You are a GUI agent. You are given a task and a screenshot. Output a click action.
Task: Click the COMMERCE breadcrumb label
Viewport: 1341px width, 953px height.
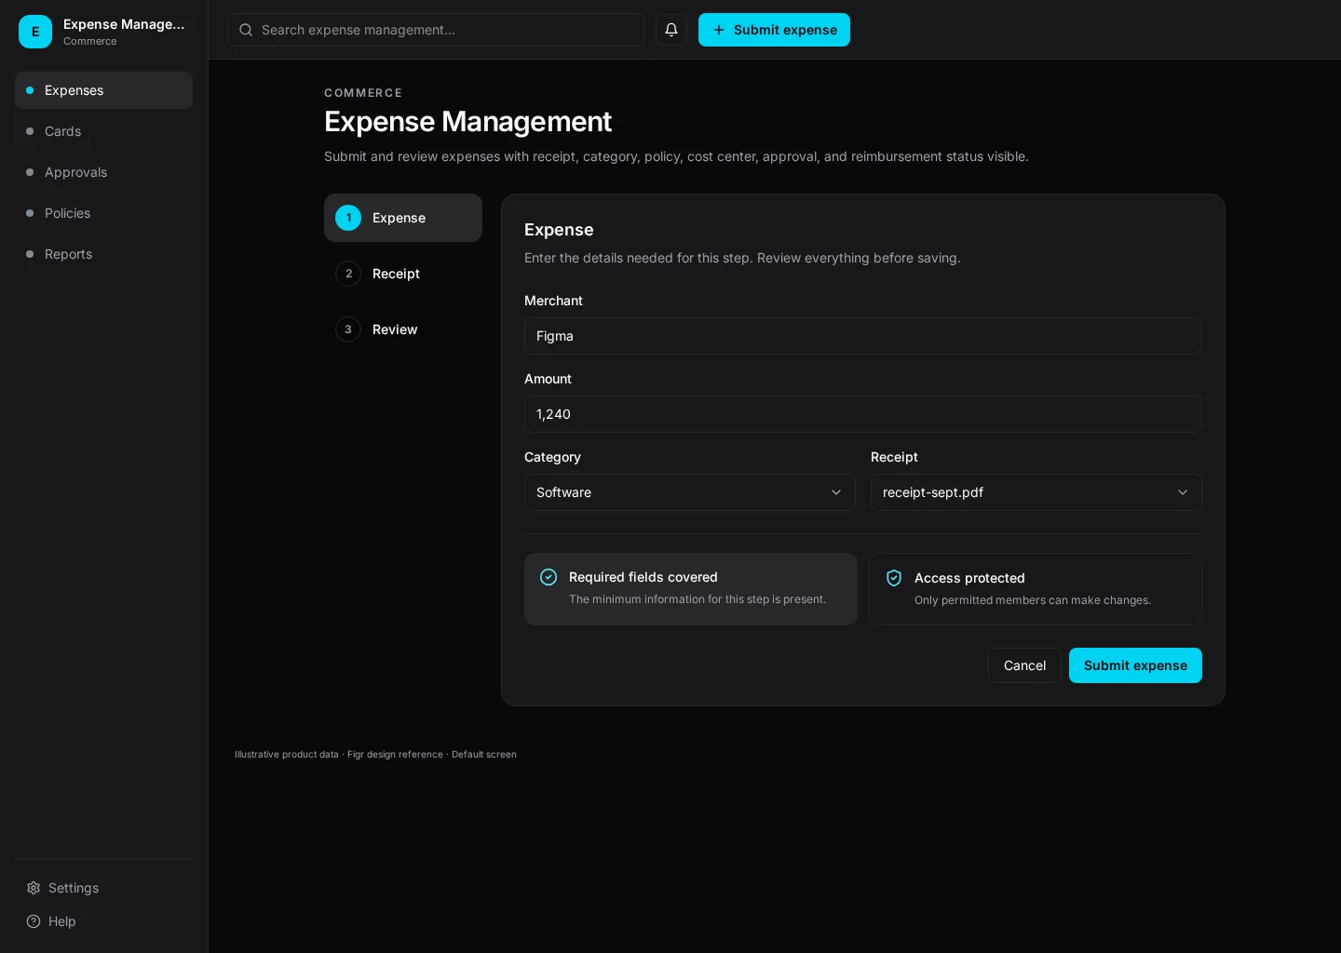363,93
